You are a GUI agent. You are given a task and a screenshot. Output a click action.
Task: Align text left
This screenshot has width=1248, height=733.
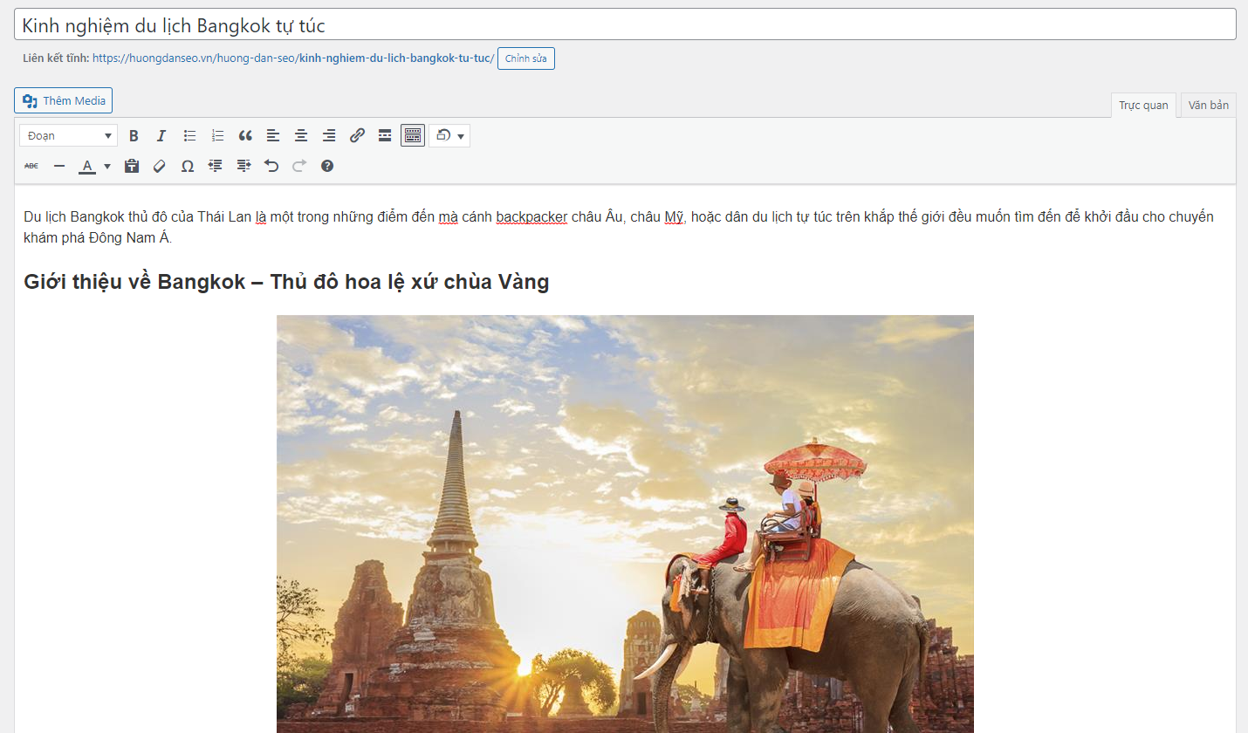tap(273, 135)
